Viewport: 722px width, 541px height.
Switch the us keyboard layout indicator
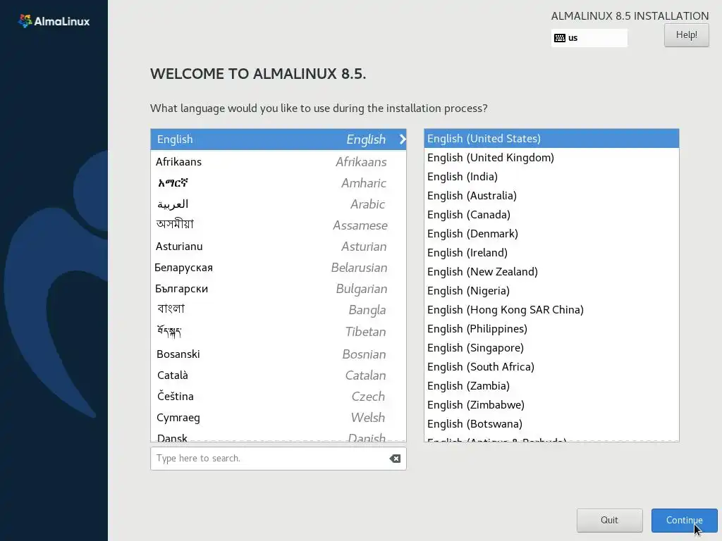pos(589,38)
